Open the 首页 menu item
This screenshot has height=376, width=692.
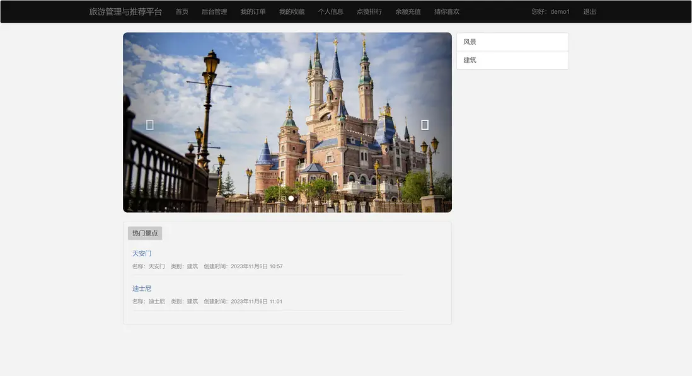click(x=182, y=11)
